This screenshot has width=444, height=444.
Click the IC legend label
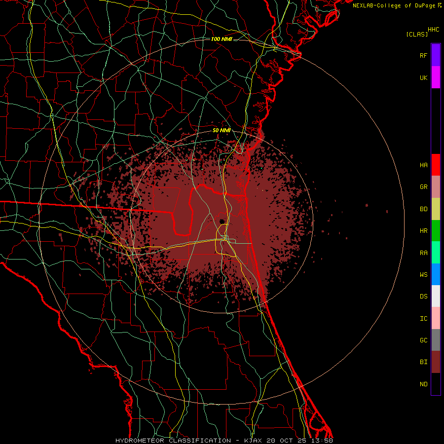click(423, 318)
